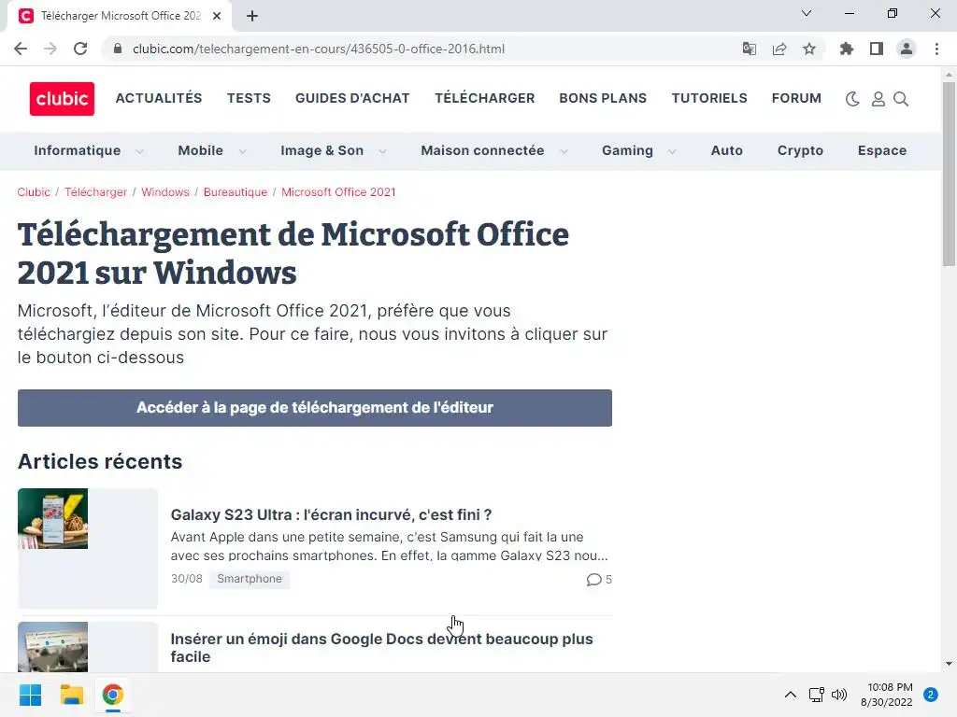Click the Smartphone tag
957x717 pixels.
(x=249, y=579)
